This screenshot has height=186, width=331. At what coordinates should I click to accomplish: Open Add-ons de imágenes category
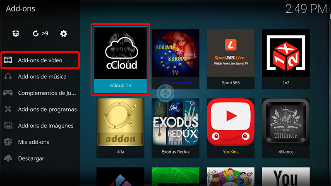coord(40,126)
